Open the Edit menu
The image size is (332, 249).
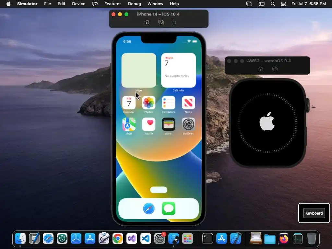point(61,4)
